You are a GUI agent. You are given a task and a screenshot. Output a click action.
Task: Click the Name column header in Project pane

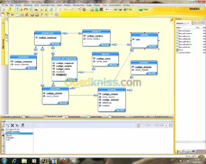pyautogui.click(x=178, y=27)
